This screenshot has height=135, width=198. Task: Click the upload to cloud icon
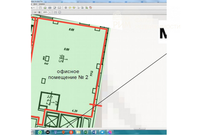pyautogui.click(x=45, y=7)
